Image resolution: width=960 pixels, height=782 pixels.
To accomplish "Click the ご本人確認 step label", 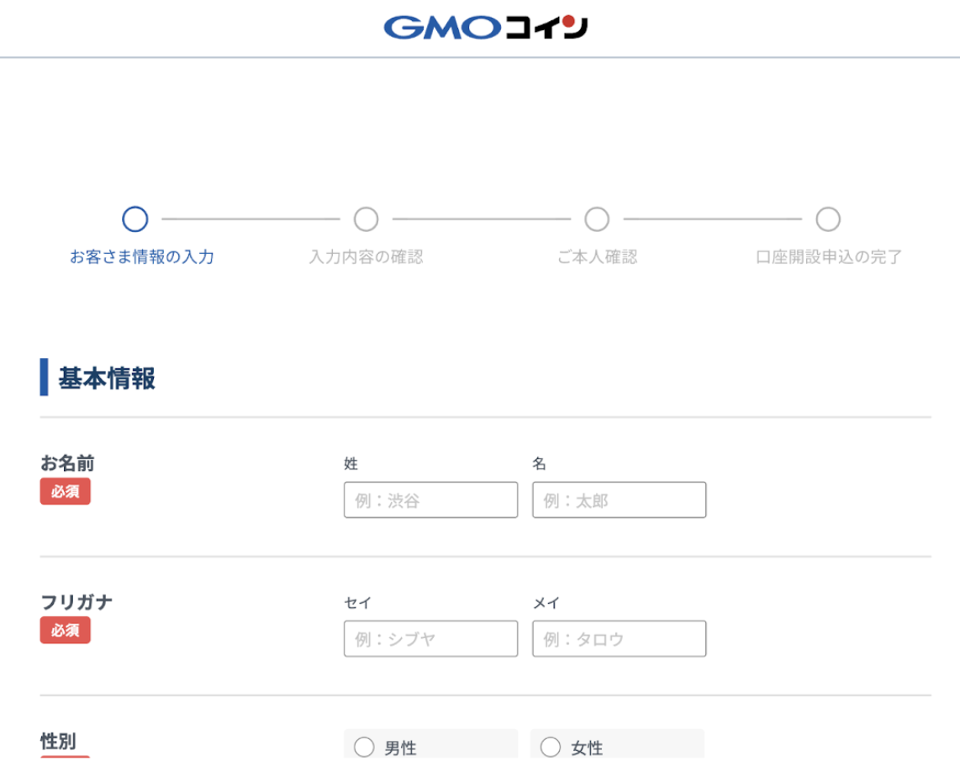I will click(x=597, y=256).
